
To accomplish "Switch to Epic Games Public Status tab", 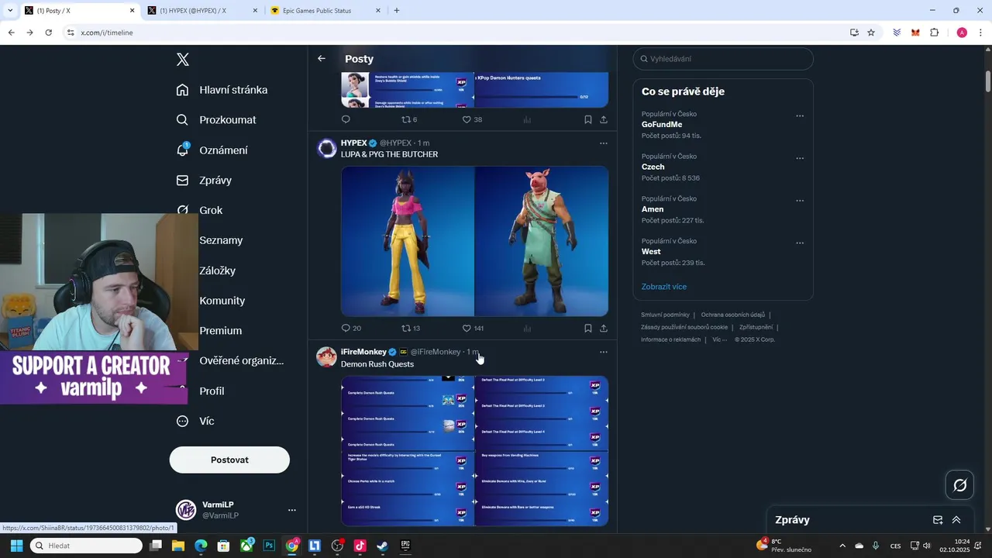I will click(x=325, y=11).
